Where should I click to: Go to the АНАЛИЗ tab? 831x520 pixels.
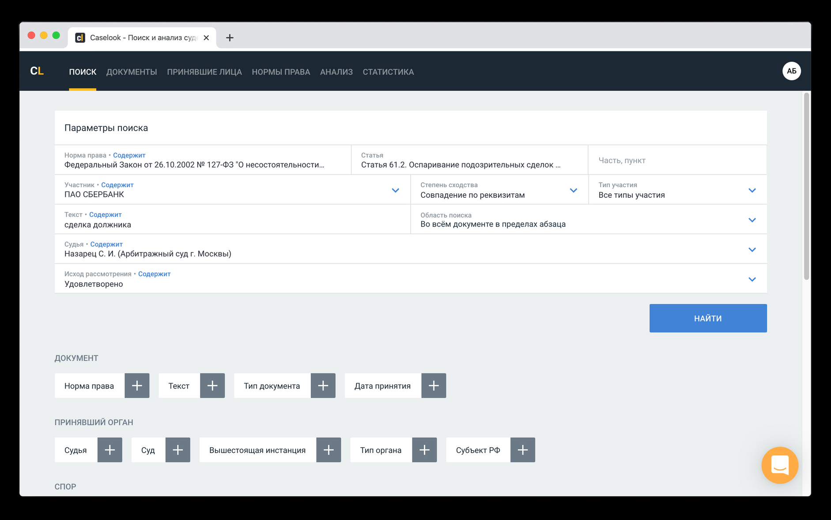coord(336,72)
